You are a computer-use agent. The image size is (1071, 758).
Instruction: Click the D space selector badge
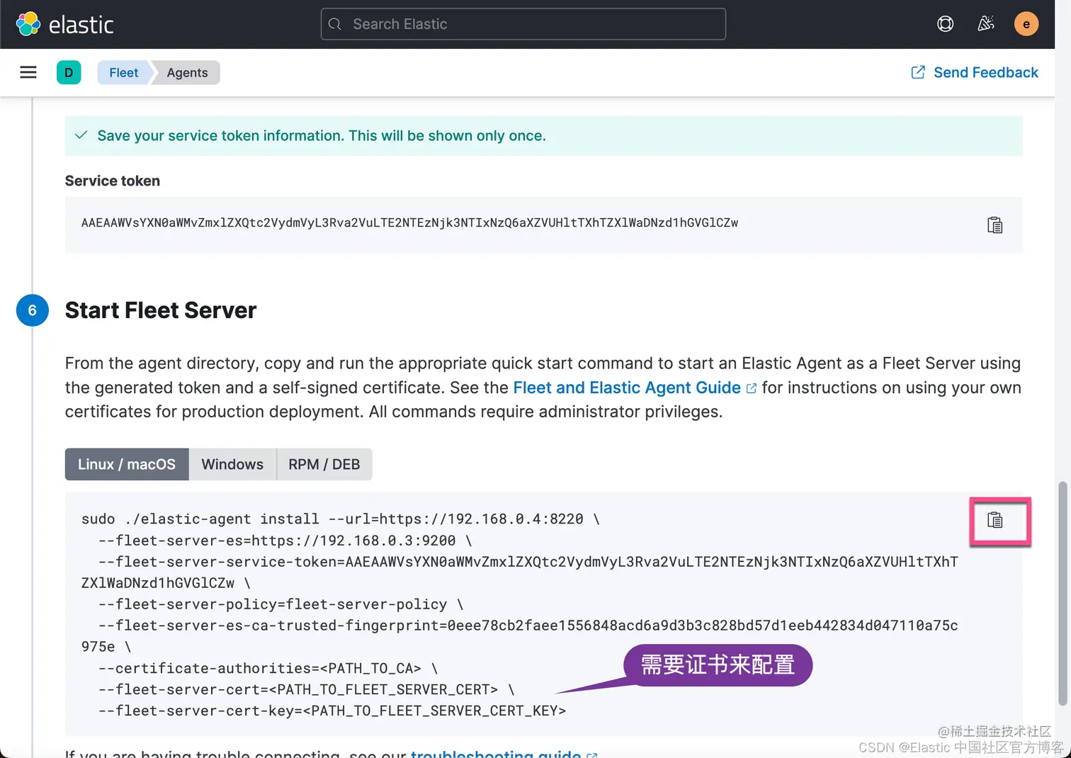click(69, 72)
